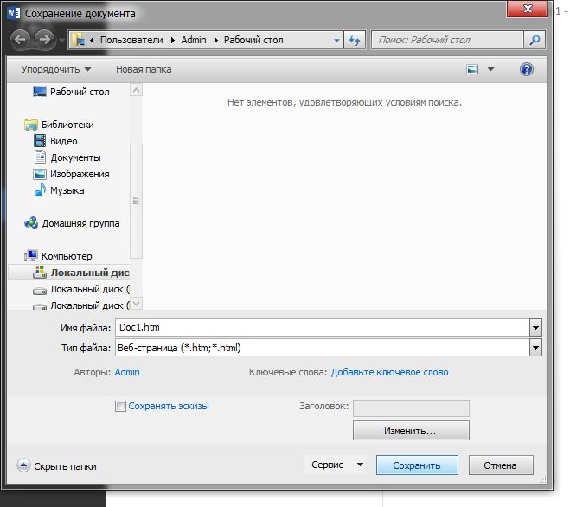Click the Back navigation arrow
The image size is (570, 507).
[20, 40]
